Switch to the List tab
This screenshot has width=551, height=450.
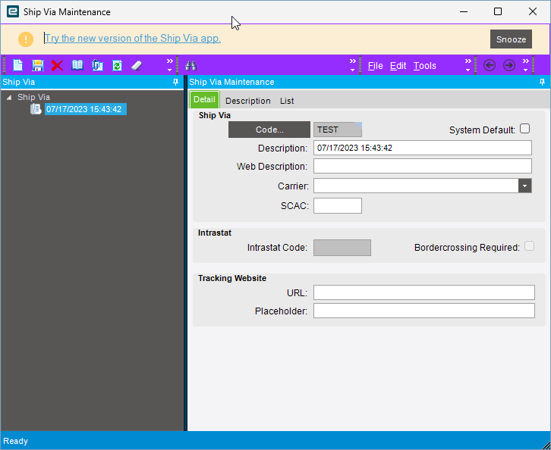287,101
